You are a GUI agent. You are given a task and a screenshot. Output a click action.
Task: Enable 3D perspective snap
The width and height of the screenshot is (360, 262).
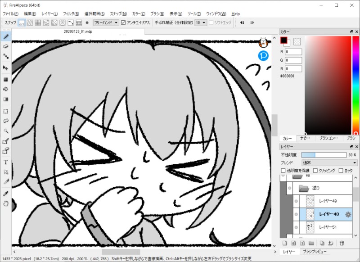tap(79, 23)
